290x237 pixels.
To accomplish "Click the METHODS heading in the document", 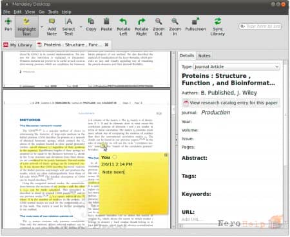I will 30,120.
